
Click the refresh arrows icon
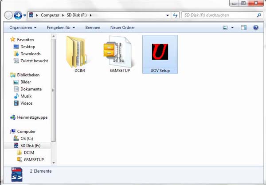(x=176, y=15)
